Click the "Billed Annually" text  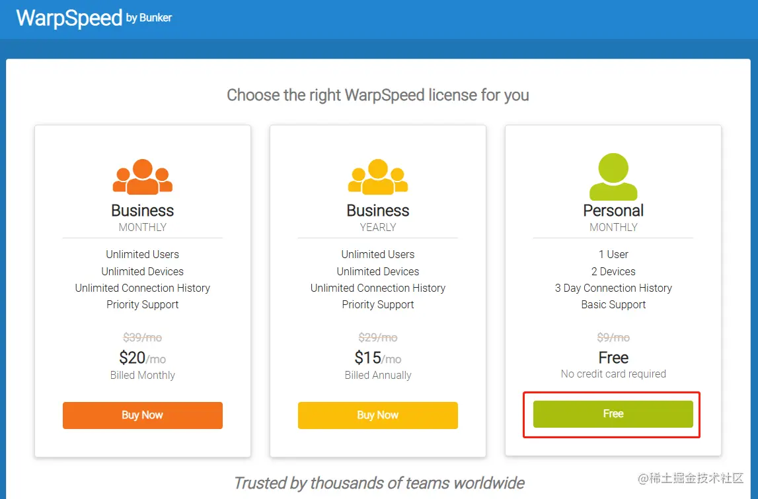(378, 376)
